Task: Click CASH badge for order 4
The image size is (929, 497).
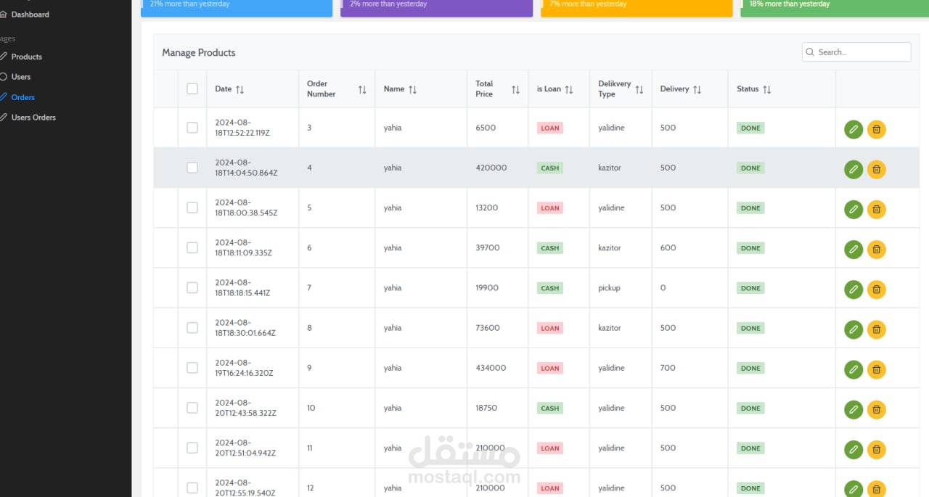Action: tap(550, 168)
